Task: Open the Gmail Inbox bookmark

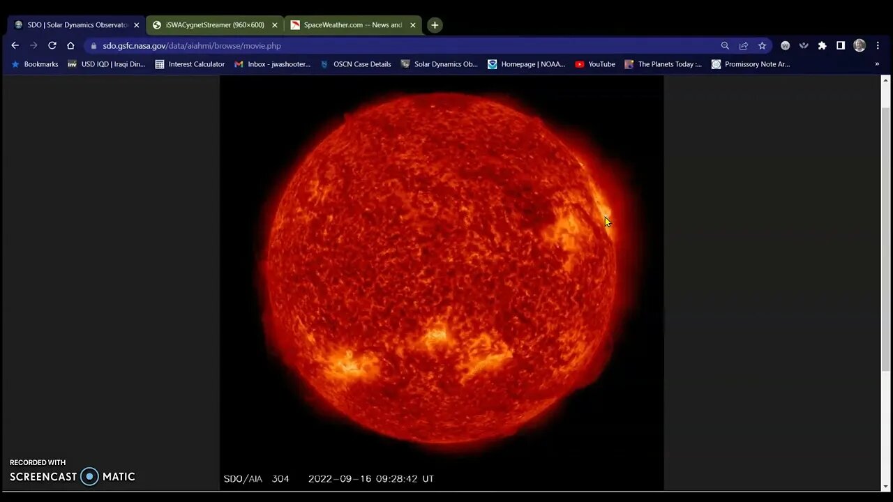Action: pyautogui.click(x=272, y=64)
